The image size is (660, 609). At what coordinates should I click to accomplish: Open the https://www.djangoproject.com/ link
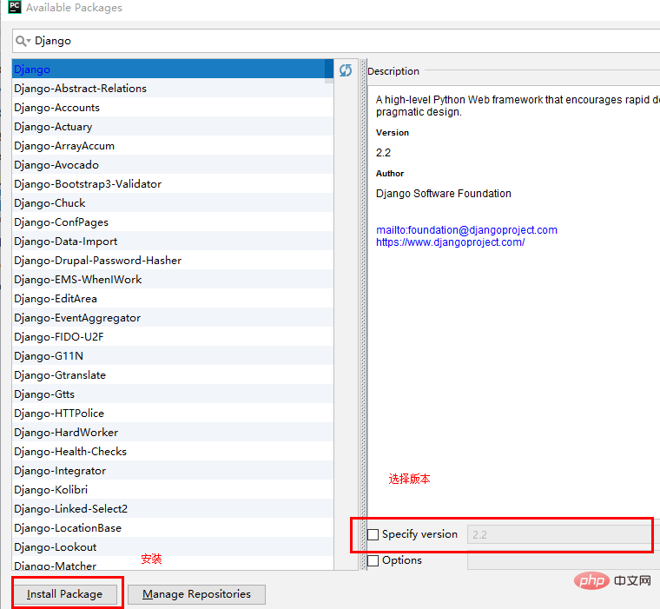(x=450, y=242)
